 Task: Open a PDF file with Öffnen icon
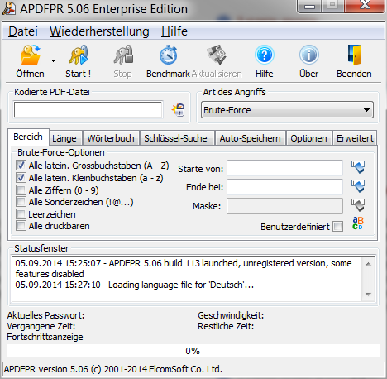click(31, 61)
